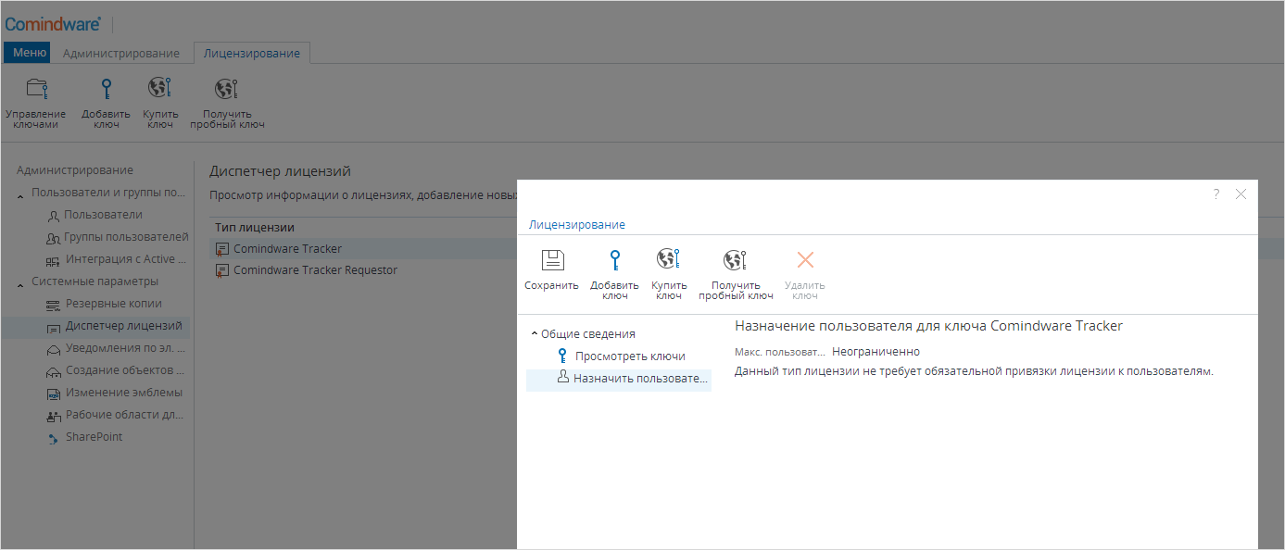Select the Лицензирование ribbon tab
Viewport: 1285px width, 550px height.
pyautogui.click(x=252, y=53)
